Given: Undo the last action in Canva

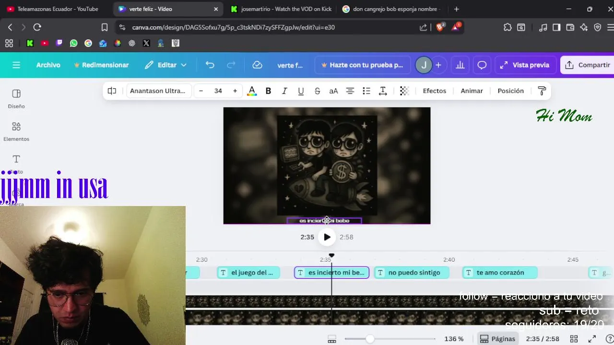Looking at the screenshot, I should tap(210, 65).
